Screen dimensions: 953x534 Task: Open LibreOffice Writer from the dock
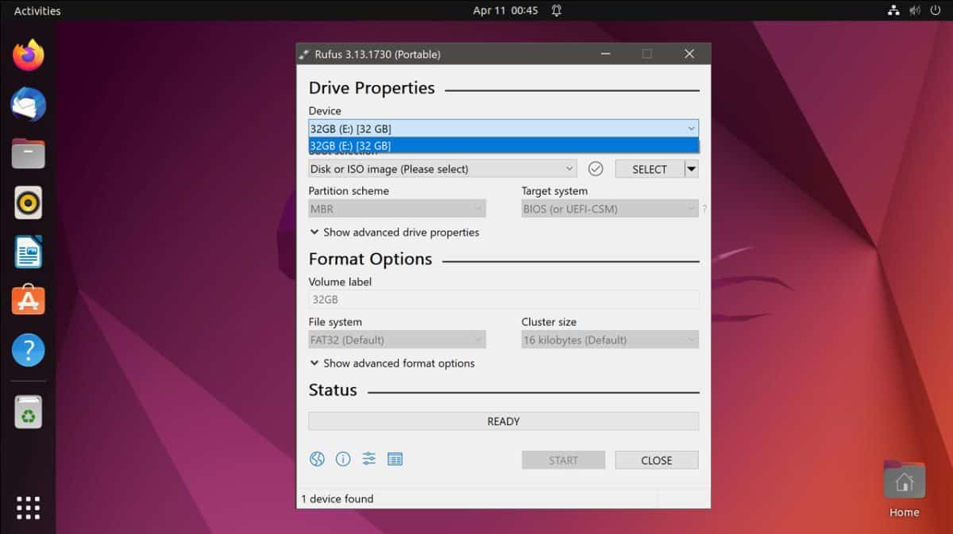28,251
